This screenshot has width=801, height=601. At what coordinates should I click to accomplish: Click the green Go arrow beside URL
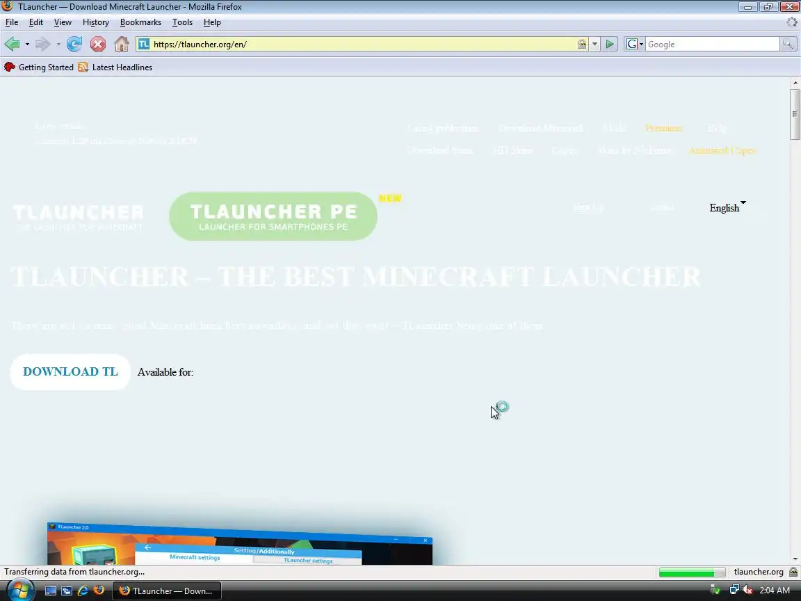(x=609, y=44)
